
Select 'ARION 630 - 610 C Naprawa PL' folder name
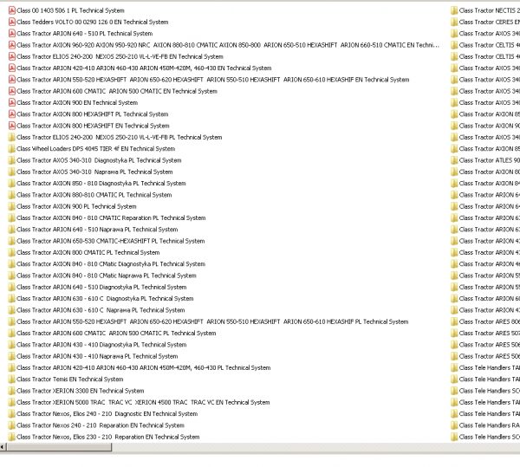[x=101, y=310]
